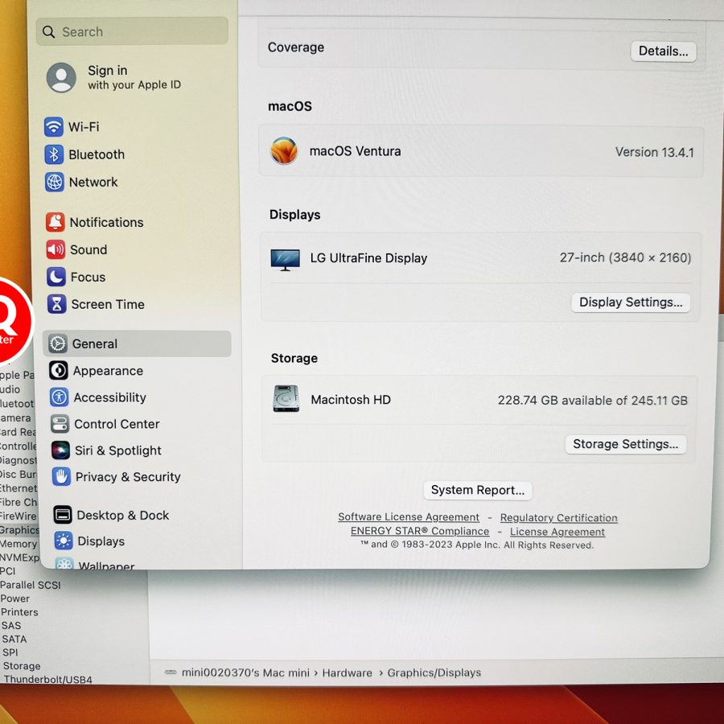Select Power in System Report sidebar
The image size is (724, 724).
tap(14, 599)
